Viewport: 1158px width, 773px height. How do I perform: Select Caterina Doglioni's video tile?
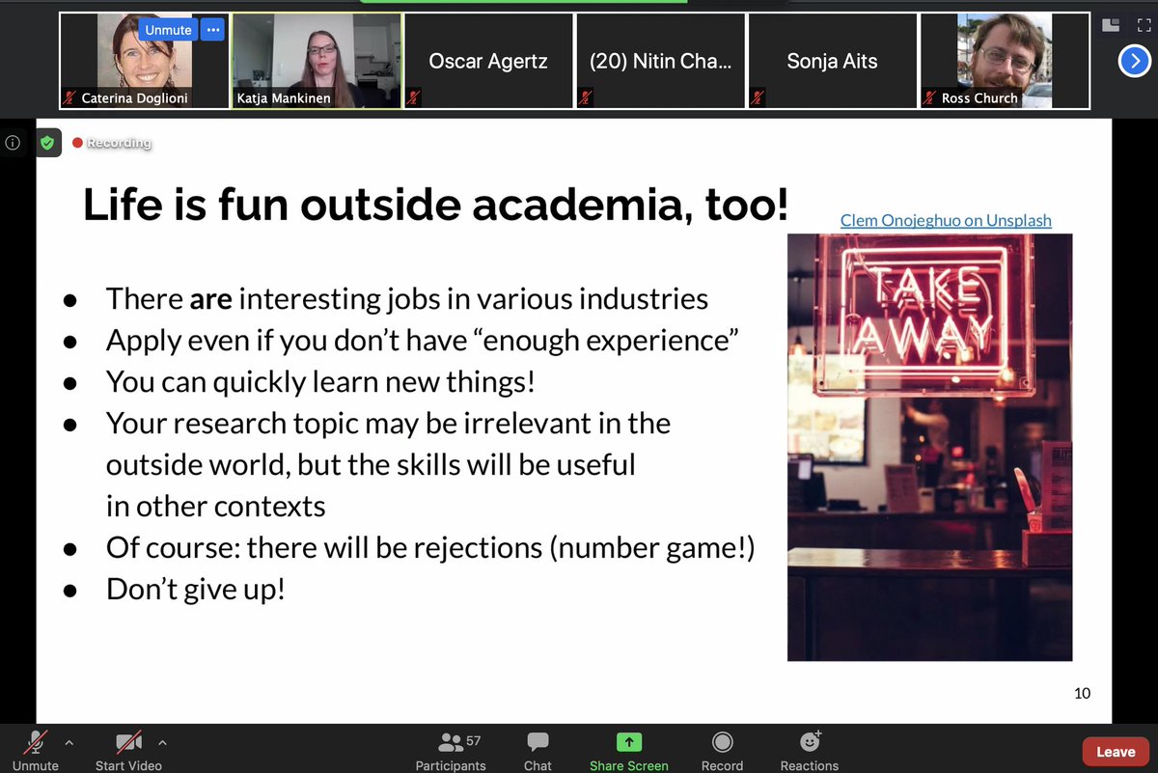click(144, 61)
